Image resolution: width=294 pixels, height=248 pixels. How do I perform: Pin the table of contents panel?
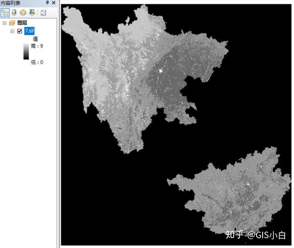coord(47,2)
